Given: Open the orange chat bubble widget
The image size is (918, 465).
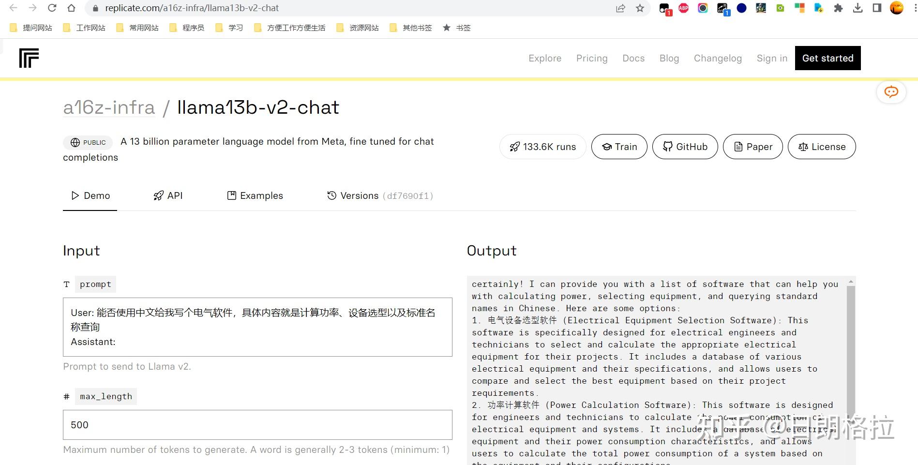Looking at the screenshot, I should pyautogui.click(x=891, y=91).
